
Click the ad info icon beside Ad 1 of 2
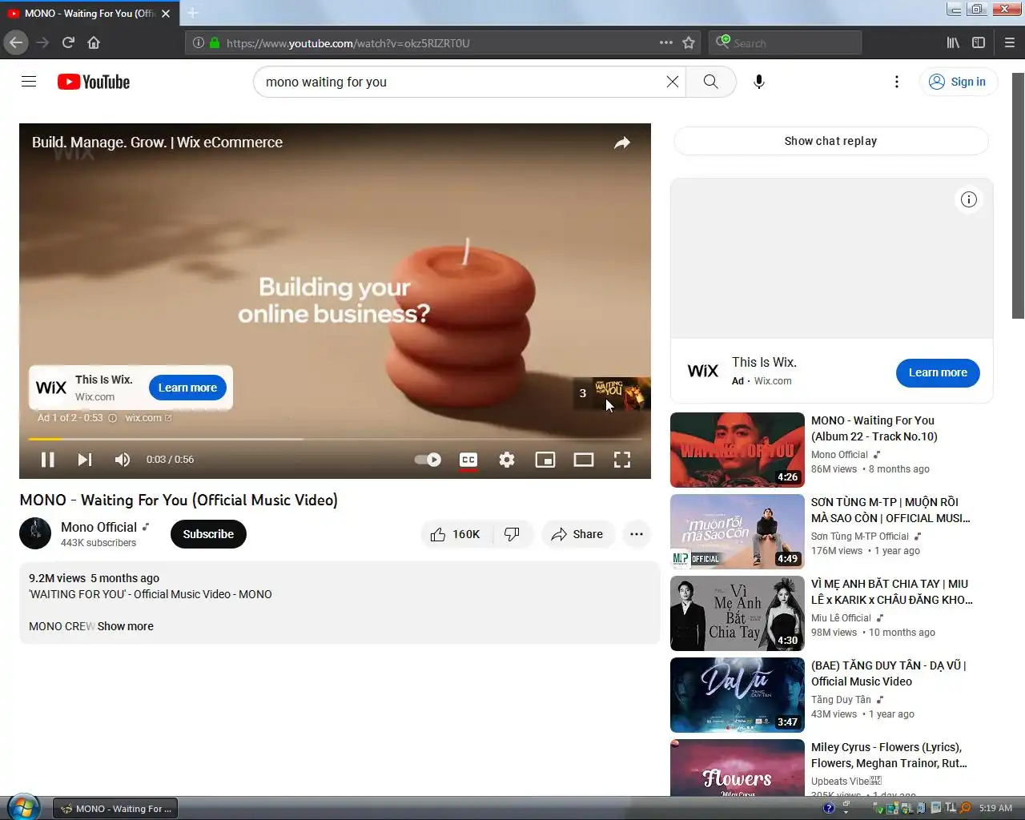[112, 418]
